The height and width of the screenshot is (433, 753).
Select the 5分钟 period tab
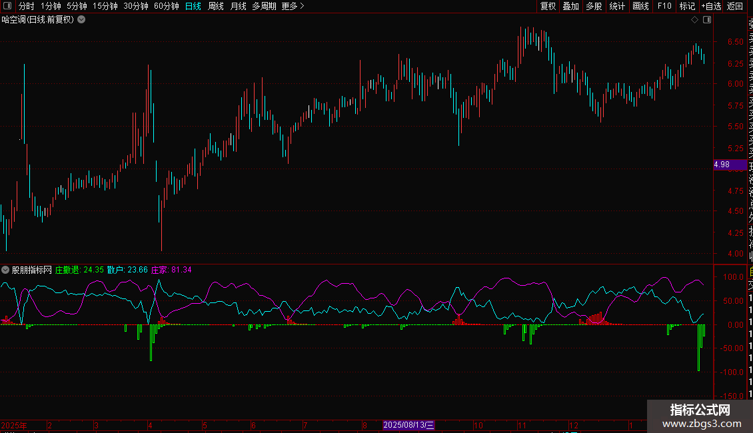(77, 6)
